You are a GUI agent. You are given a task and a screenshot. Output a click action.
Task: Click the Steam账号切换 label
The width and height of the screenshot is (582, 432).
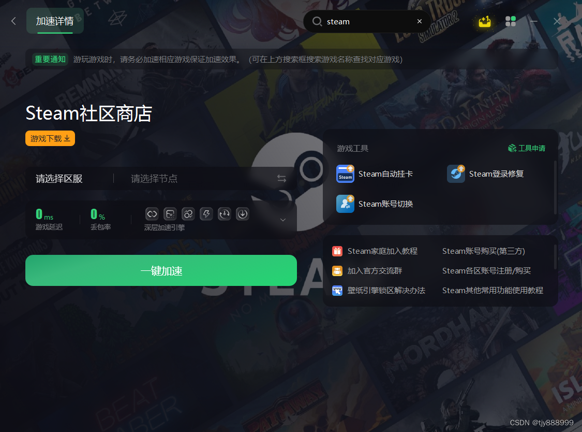pos(385,204)
